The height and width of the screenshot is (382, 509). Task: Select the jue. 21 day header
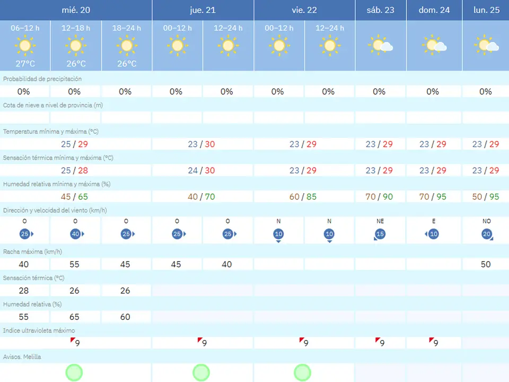203,10
